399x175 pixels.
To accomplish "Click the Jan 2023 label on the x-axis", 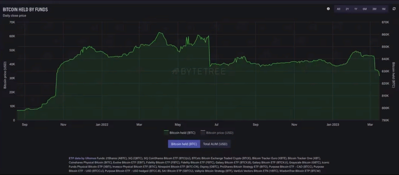I will (x=333, y=124).
